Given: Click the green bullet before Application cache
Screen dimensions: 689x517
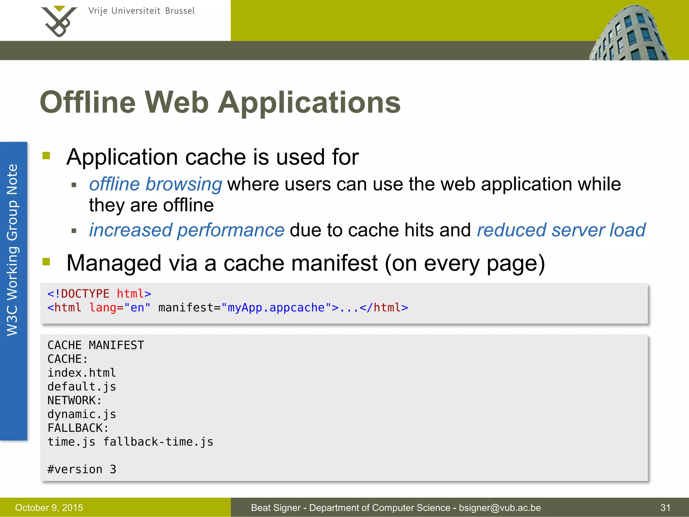Looking at the screenshot, I should click(x=46, y=156).
